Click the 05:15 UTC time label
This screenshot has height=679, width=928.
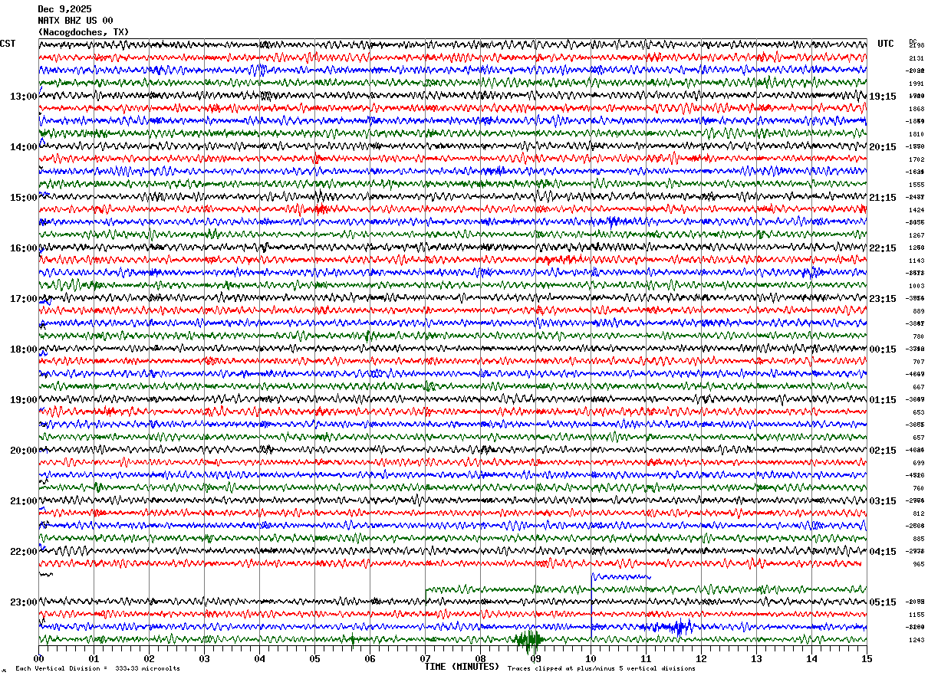[x=883, y=602]
